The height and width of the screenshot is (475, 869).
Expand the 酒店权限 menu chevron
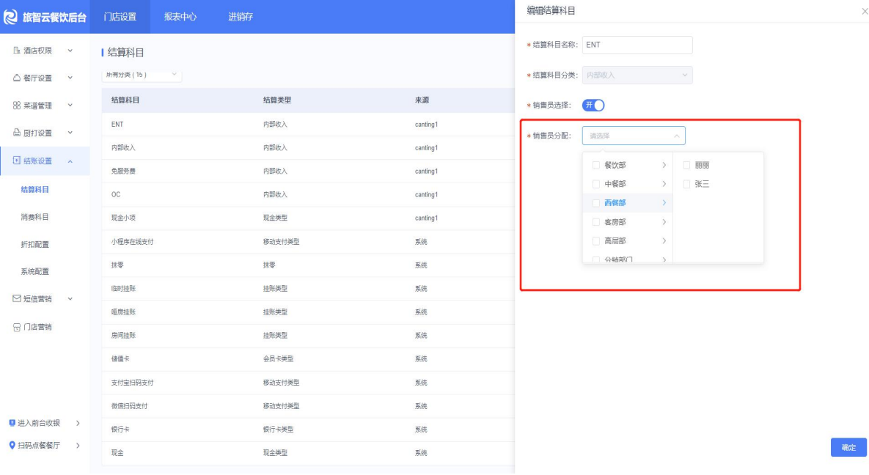click(x=70, y=51)
